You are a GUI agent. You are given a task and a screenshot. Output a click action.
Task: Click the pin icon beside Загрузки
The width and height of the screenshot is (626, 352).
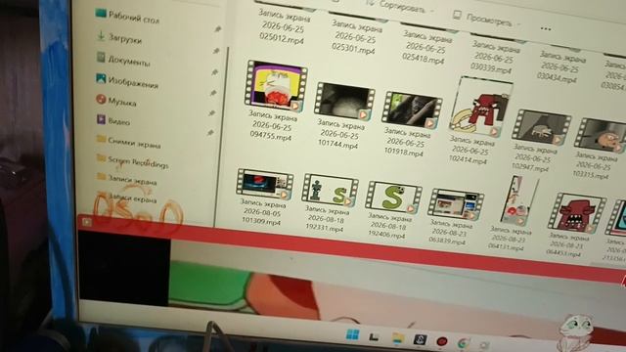(x=216, y=51)
